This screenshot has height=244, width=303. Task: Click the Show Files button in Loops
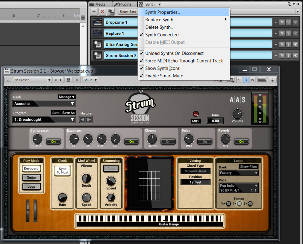click(248, 167)
